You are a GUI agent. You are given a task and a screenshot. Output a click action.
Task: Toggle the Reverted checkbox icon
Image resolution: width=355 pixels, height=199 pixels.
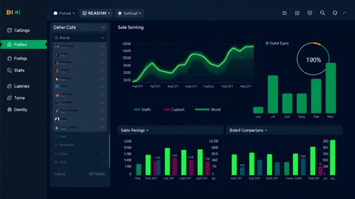[x=56, y=145]
